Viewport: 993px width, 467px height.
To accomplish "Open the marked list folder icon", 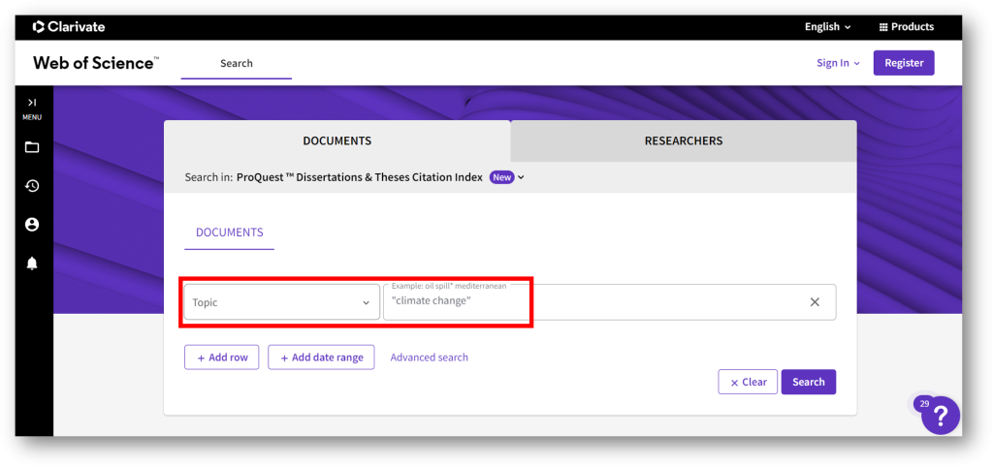I will (x=32, y=147).
